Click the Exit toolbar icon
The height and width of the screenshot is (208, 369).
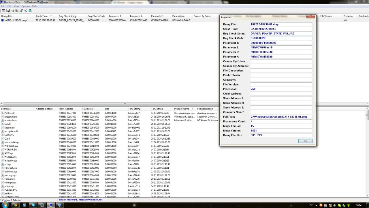(30, 11)
